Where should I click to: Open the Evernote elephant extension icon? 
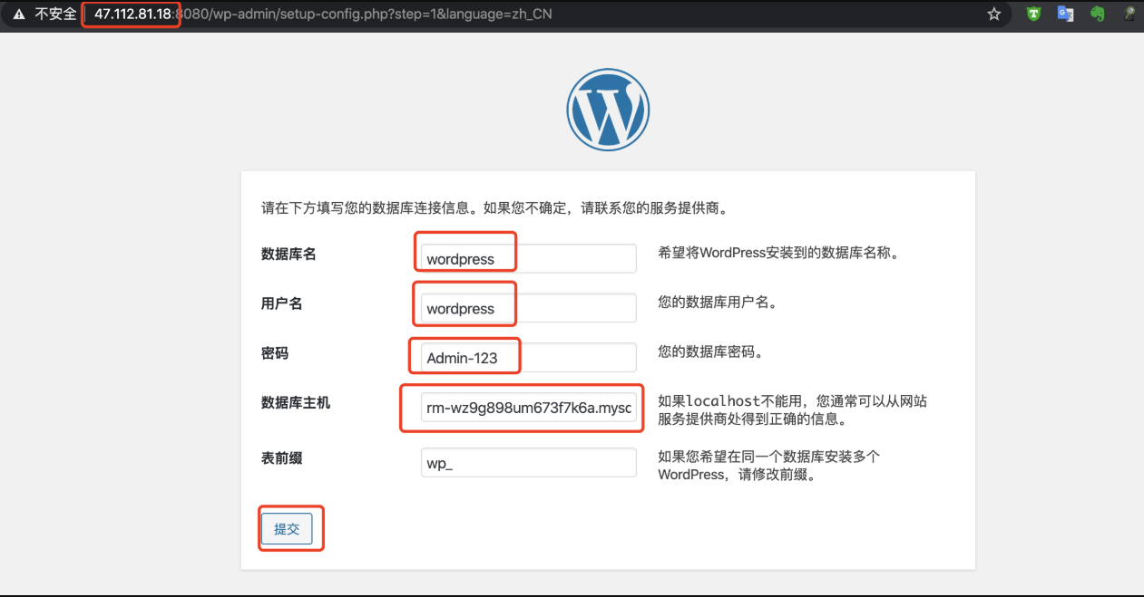click(x=1098, y=14)
